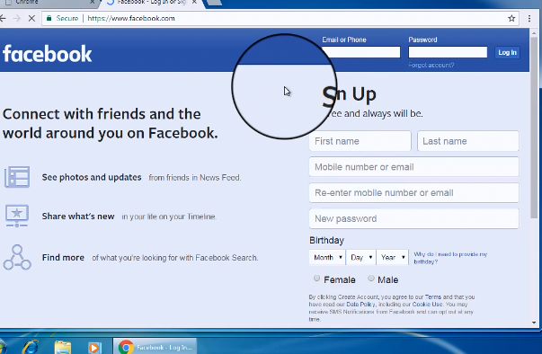The height and width of the screenshot is (354, 542).
Task: Open the Day birthday dropdown
Action: click(x=360, y=257)
